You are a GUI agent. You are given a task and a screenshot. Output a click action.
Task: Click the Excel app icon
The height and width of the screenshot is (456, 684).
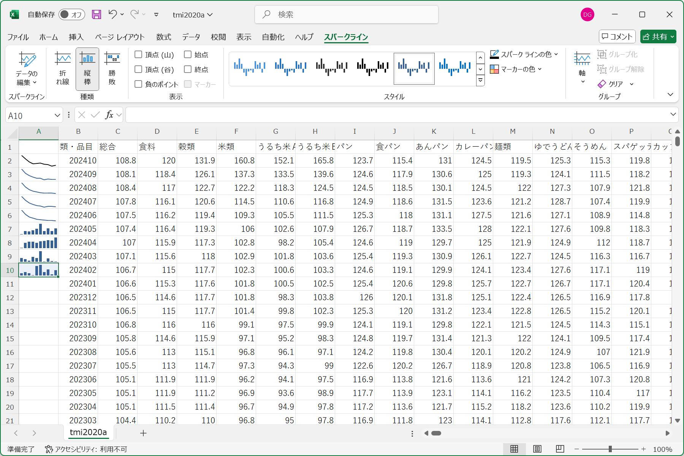14,14
